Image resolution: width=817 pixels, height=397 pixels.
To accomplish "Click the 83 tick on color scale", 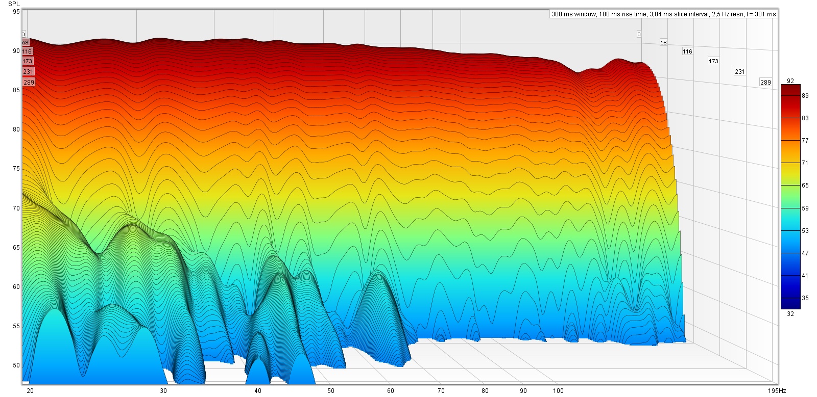I will pos(805,118).
